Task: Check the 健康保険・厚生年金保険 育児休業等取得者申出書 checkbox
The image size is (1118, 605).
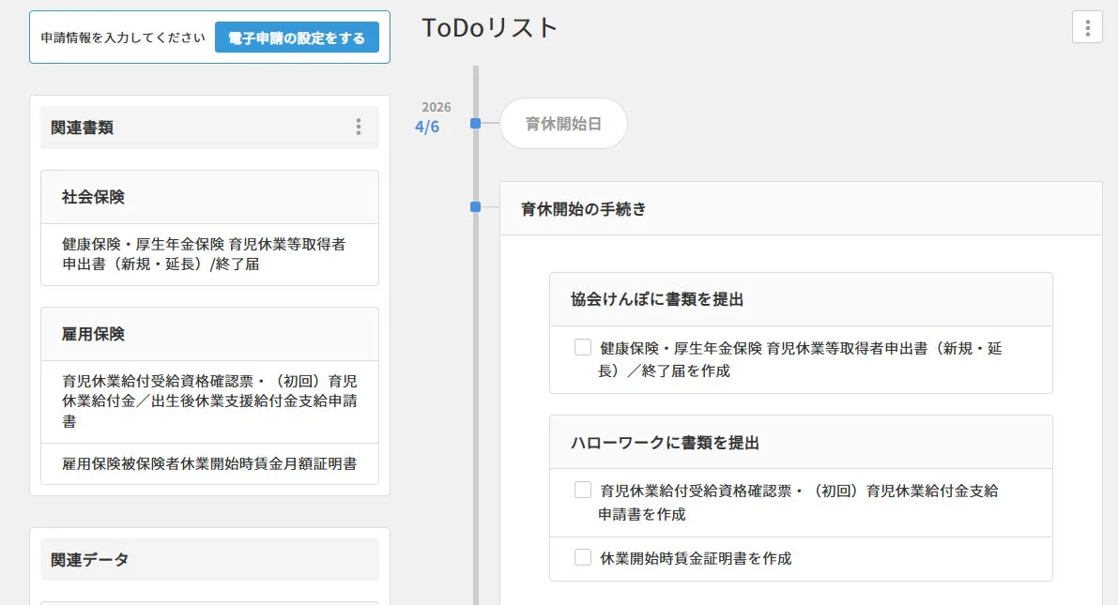Action: [581, 347]
